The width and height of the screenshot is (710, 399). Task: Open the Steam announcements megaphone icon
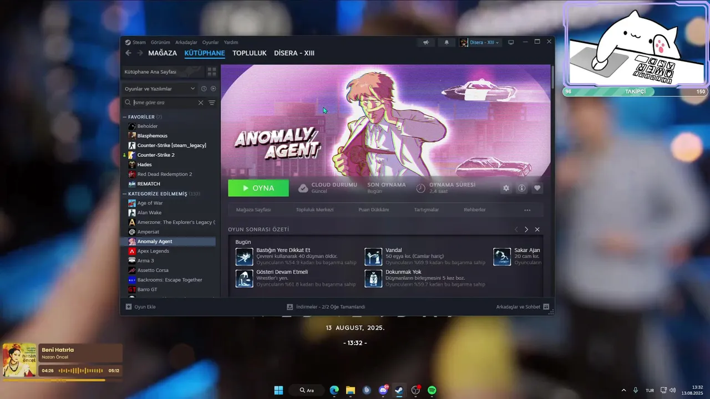(426, 42)
